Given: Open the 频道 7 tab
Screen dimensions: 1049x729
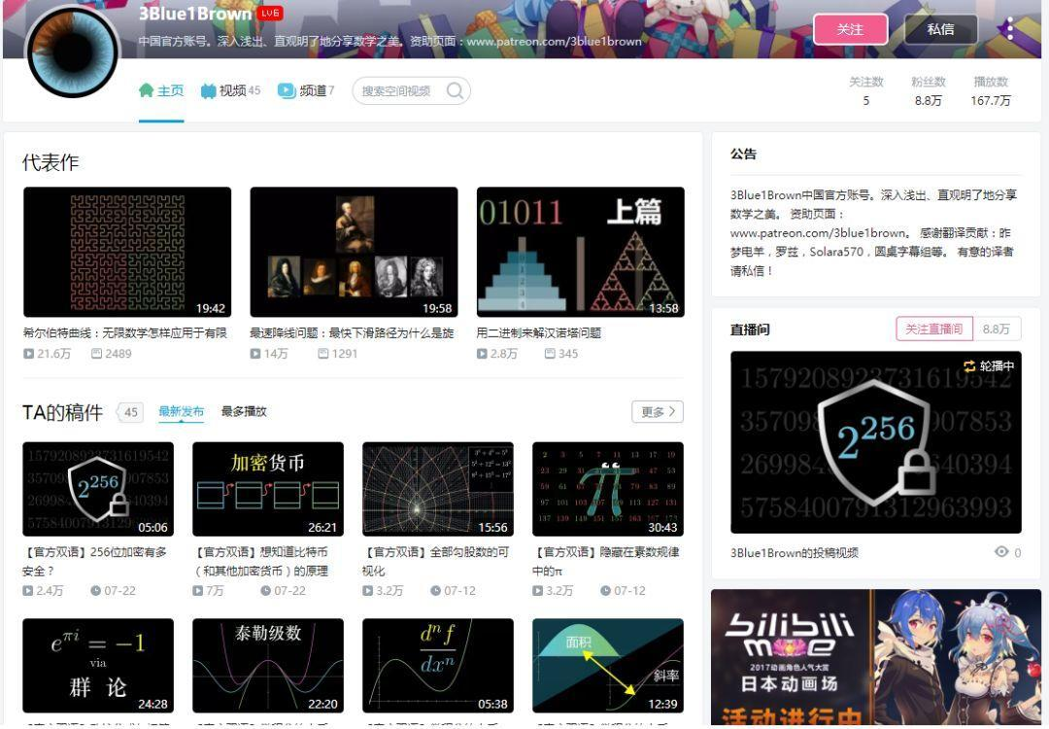Looking at the screenshot, I should pyautogui.click(x=306, y=90).
